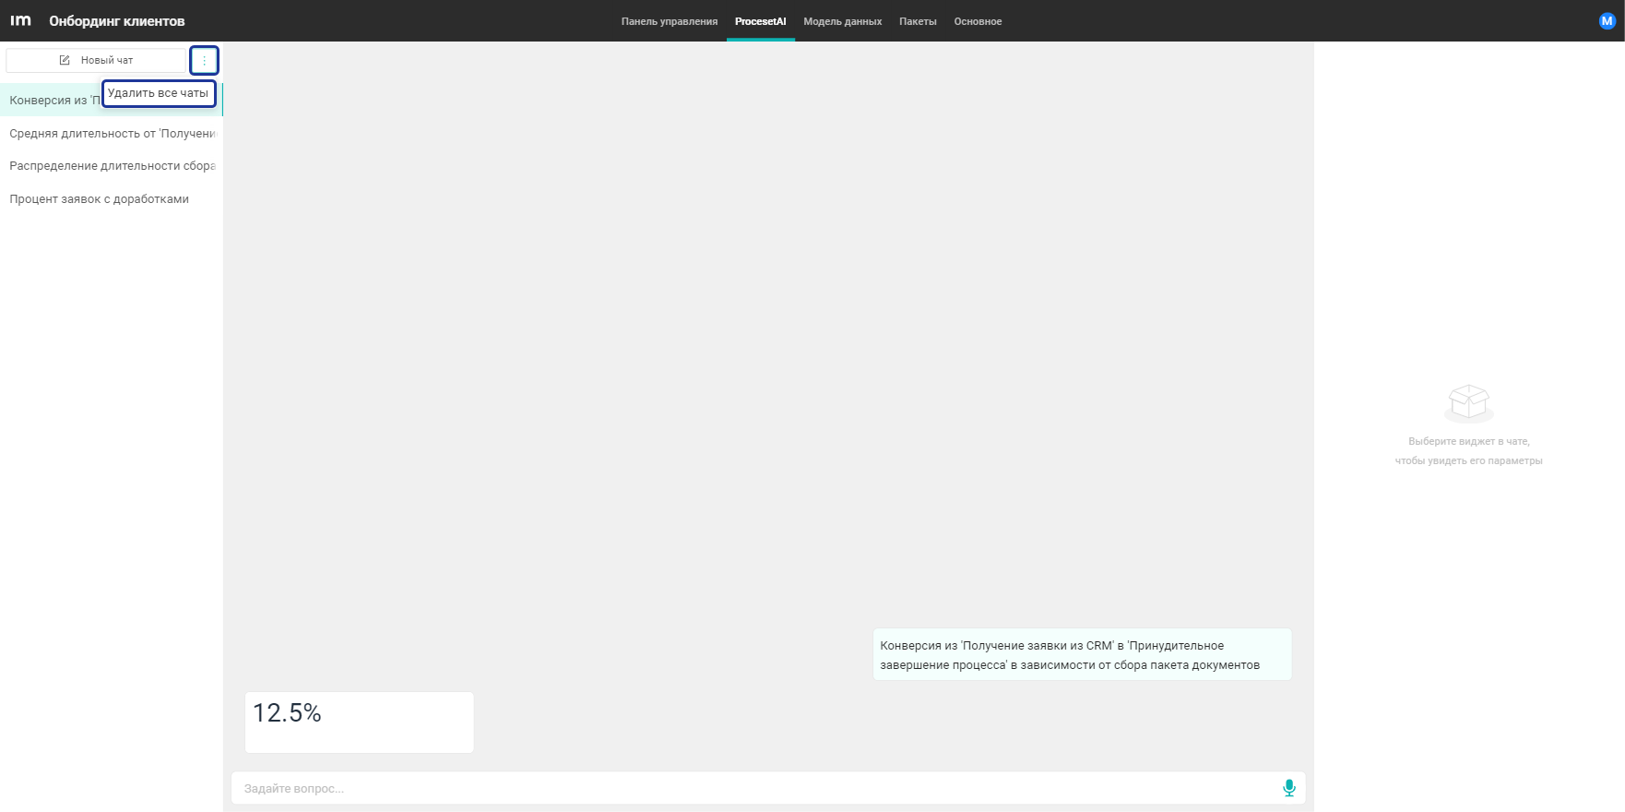
Task: Click the im logo icon
Action: [x=20, y=20]
